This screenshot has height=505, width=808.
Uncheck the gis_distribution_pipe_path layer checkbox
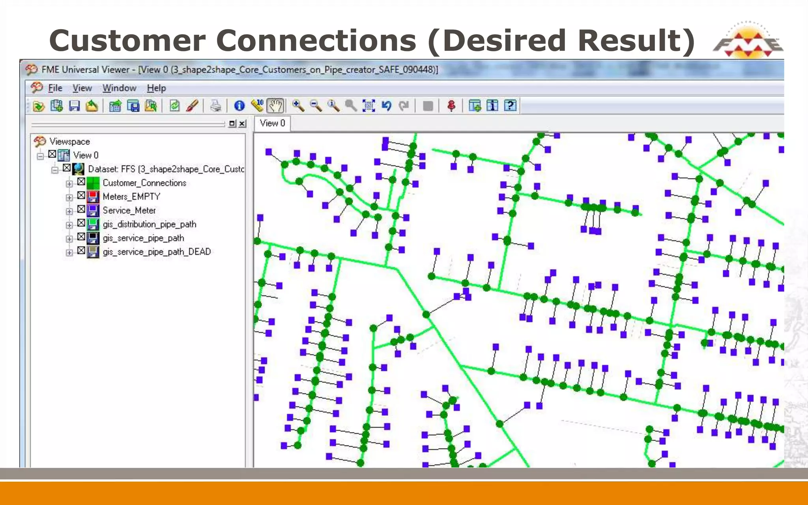point(81,223)
